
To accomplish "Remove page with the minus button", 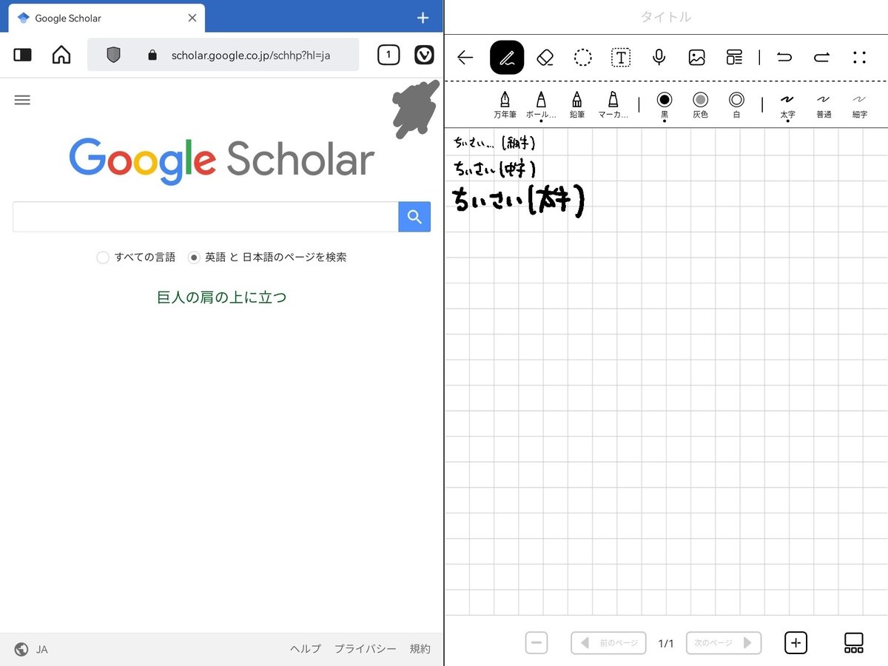I will pos(537,643).
